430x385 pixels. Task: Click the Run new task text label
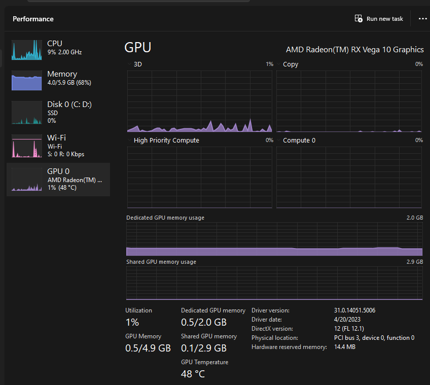click(385, 19)
